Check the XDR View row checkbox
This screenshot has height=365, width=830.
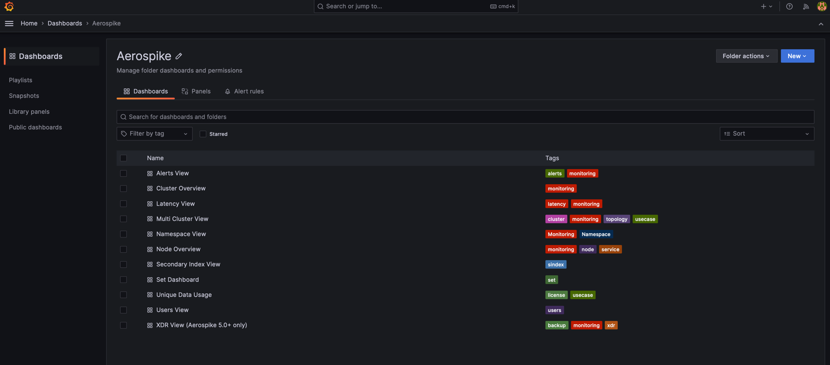pyautogui.click(x=123, y=325)
